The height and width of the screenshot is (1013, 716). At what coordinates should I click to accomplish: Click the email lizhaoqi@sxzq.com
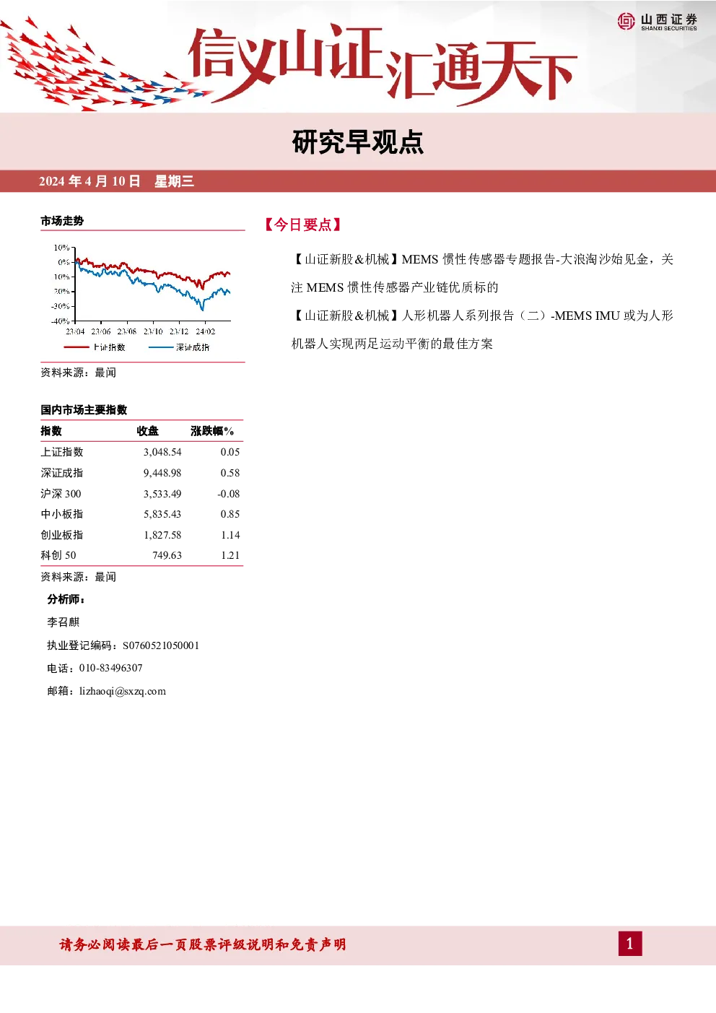[x=123, y=691]
